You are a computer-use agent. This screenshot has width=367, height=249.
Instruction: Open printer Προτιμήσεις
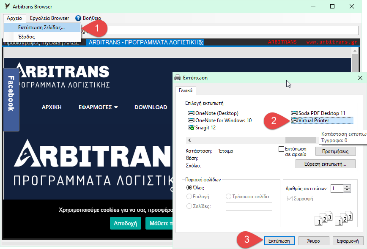tap(335, 151)
